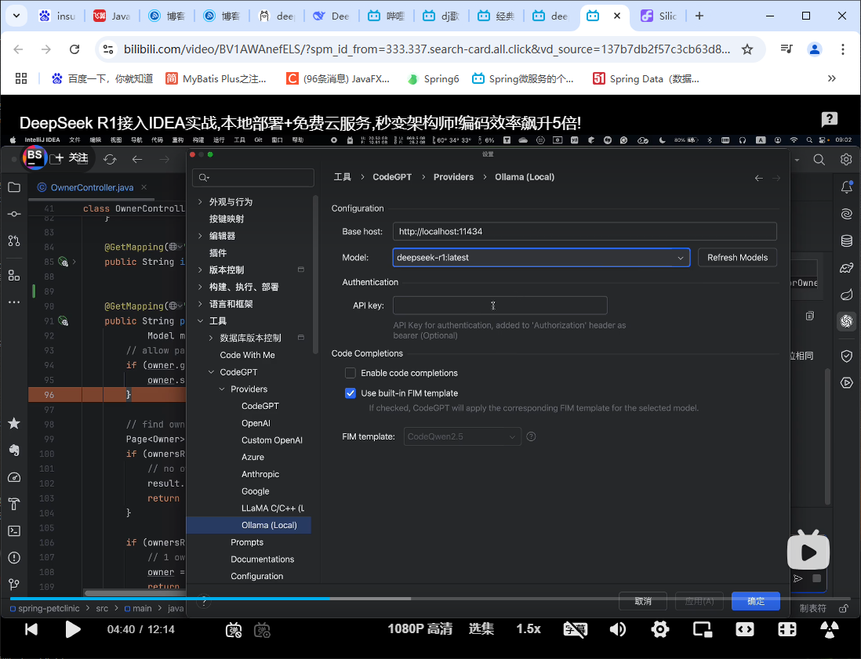Image resolution: width=861 pixels, height=659 pixels.
Task: Open the tab search dropdown
Action: (x=16, y=16)
